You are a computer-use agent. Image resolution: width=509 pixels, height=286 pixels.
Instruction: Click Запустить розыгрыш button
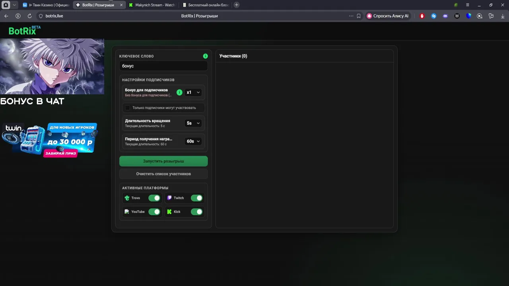tap(163, 161)
